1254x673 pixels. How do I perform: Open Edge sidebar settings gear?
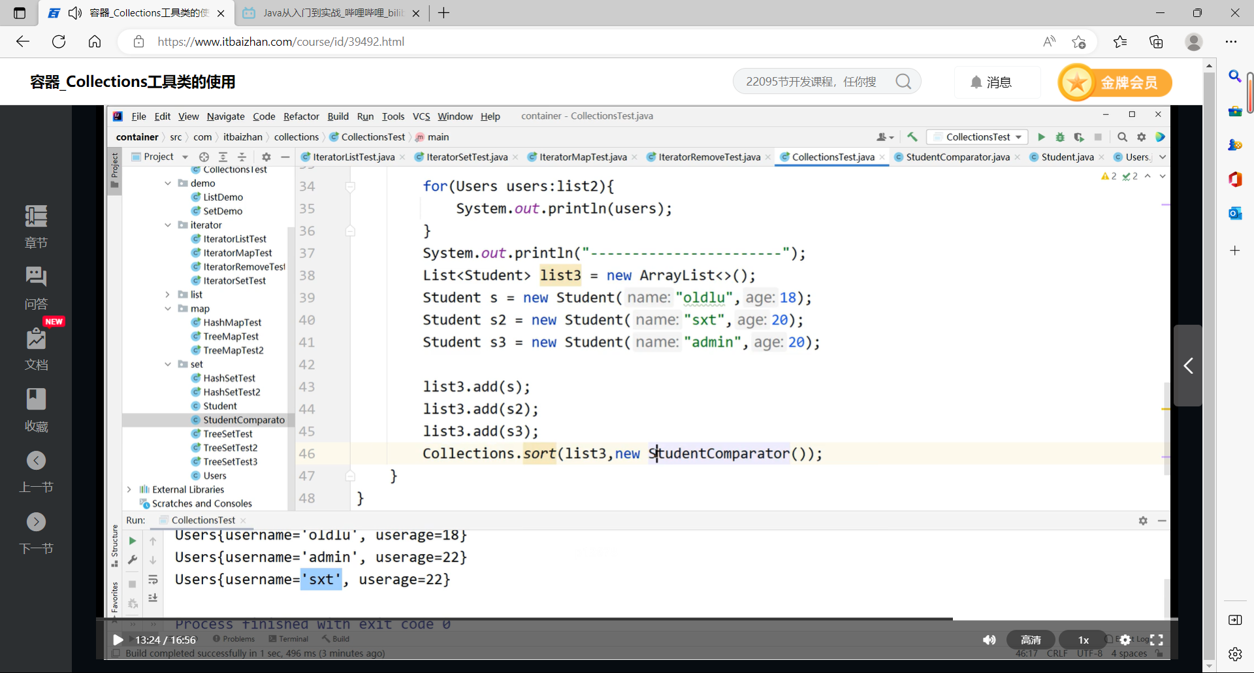pos(1234,654)
